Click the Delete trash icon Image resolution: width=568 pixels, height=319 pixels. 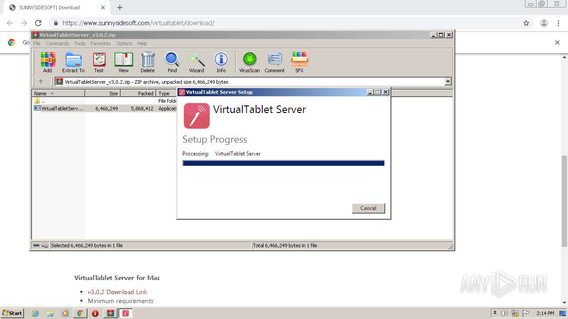point(148,62)
